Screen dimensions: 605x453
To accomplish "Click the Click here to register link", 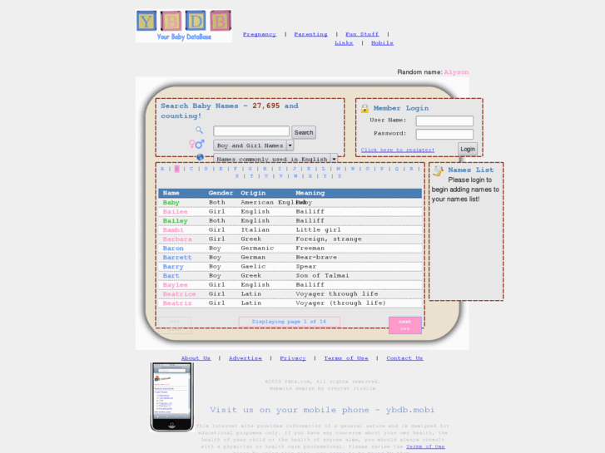I will pos(398,150).
